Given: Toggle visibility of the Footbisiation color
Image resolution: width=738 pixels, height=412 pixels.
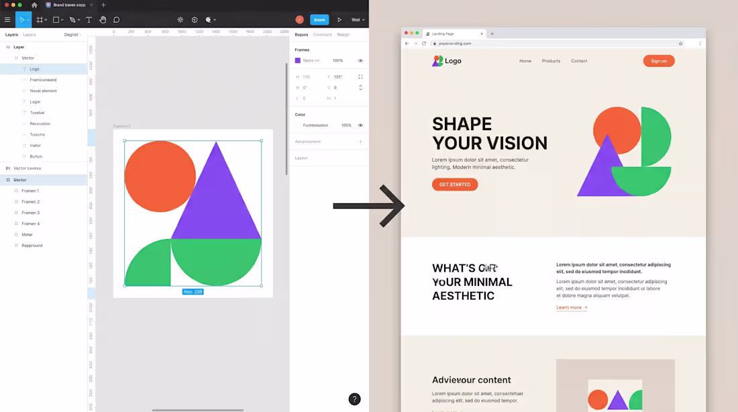Looking at the screenshot, I should [x=360, y=125].
